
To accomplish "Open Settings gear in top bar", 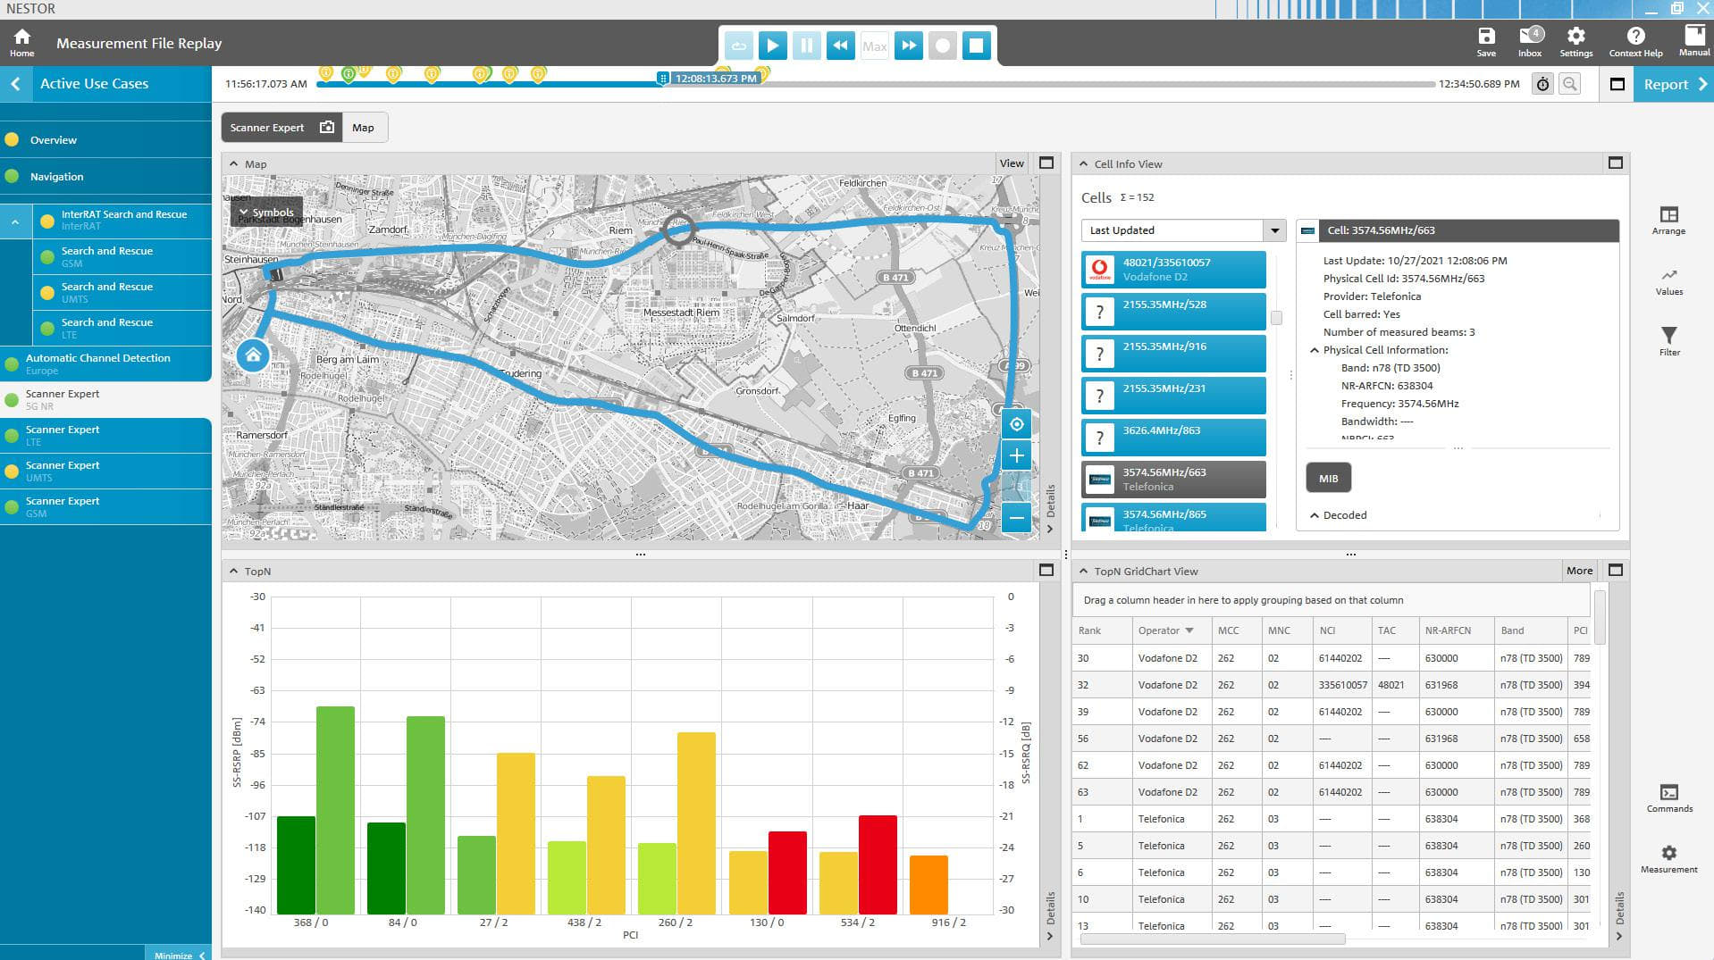I will [1575, 41].
